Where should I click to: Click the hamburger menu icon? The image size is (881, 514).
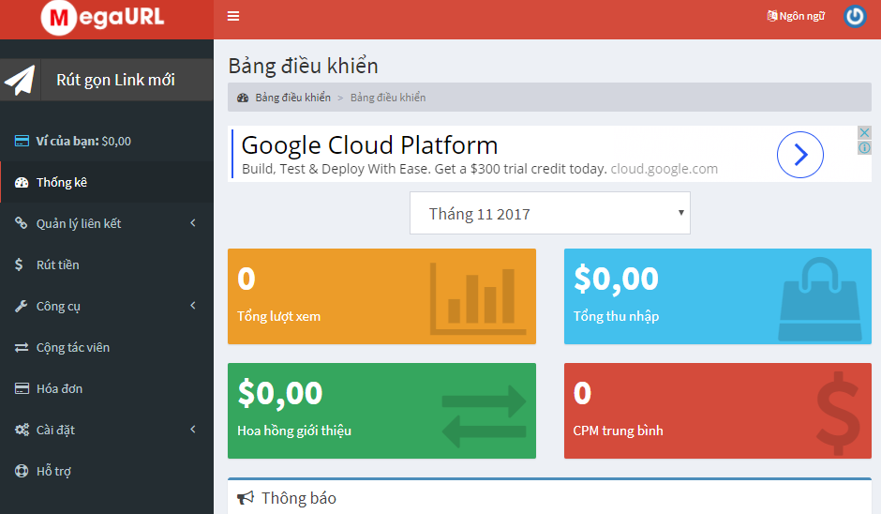coord(233,16)
